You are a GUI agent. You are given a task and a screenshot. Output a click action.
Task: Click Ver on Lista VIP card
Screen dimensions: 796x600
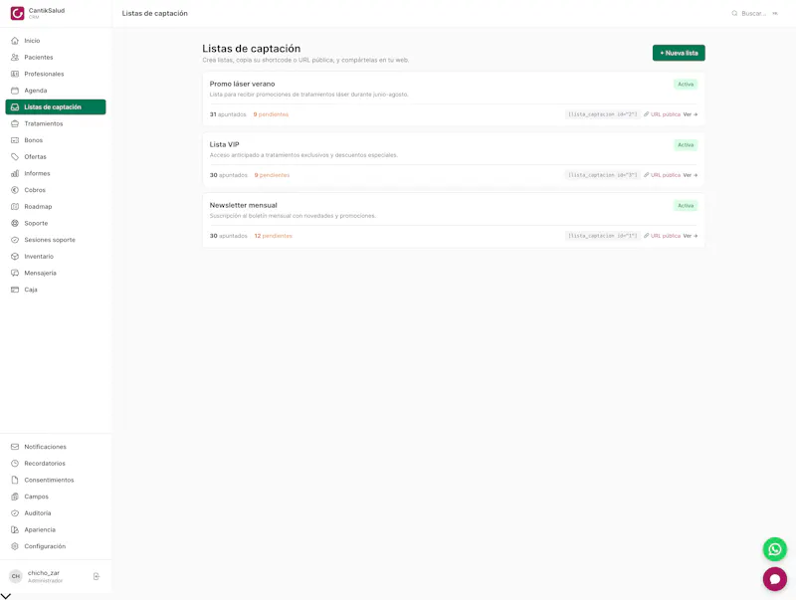click(691, 175)
